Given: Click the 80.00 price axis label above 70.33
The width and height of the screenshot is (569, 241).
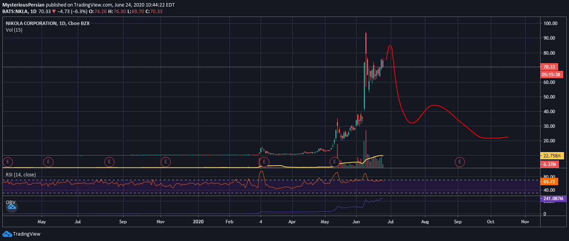Looking at the screenshot, I should tap(549, 53).
